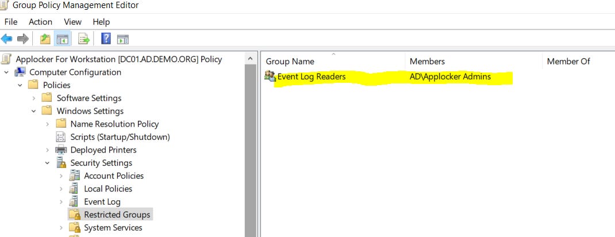Click the Name Resolution Policy folder icon

point(61,124)
